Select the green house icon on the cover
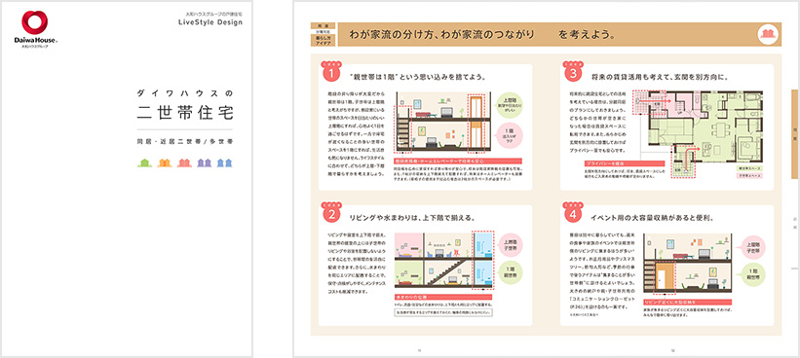This screenshot has height=358, width=800. pos(145,163)
